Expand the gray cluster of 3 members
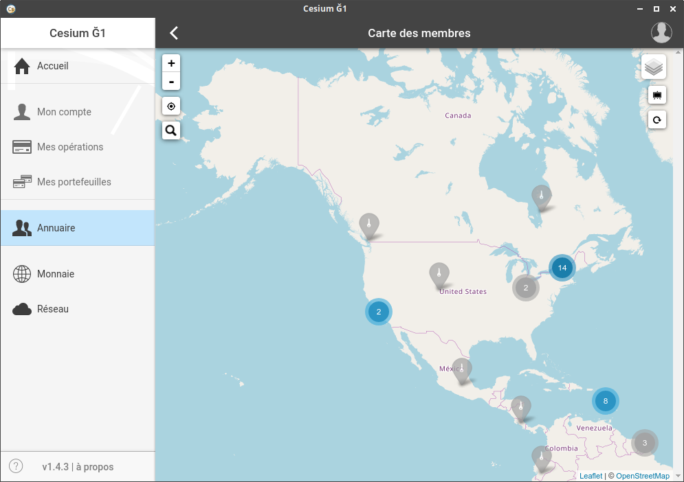This screenshot has height=482, width=684. point(645,444)
